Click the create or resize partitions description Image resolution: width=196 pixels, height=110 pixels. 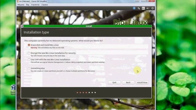click(63, 71)
